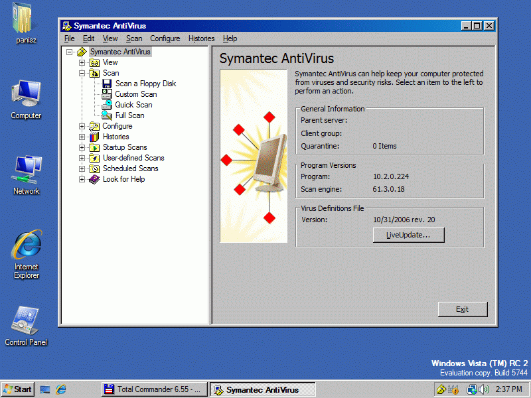Collapse the Symantec AntiVirus root node

tap(70, 52)
